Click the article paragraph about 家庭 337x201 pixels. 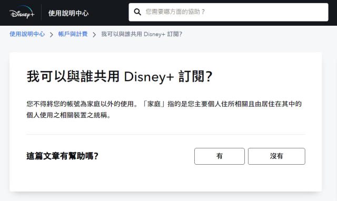click(x=164, y=109)
